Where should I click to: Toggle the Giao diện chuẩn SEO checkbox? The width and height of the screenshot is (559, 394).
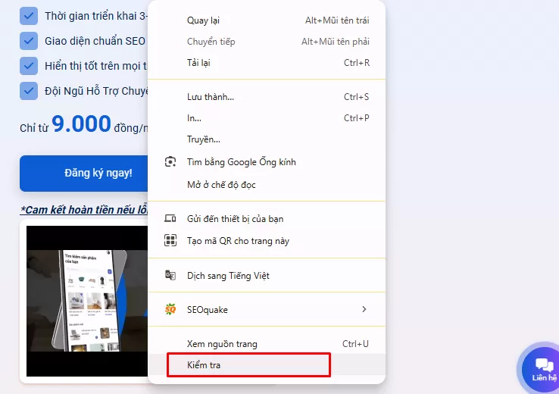click(29, 41)
